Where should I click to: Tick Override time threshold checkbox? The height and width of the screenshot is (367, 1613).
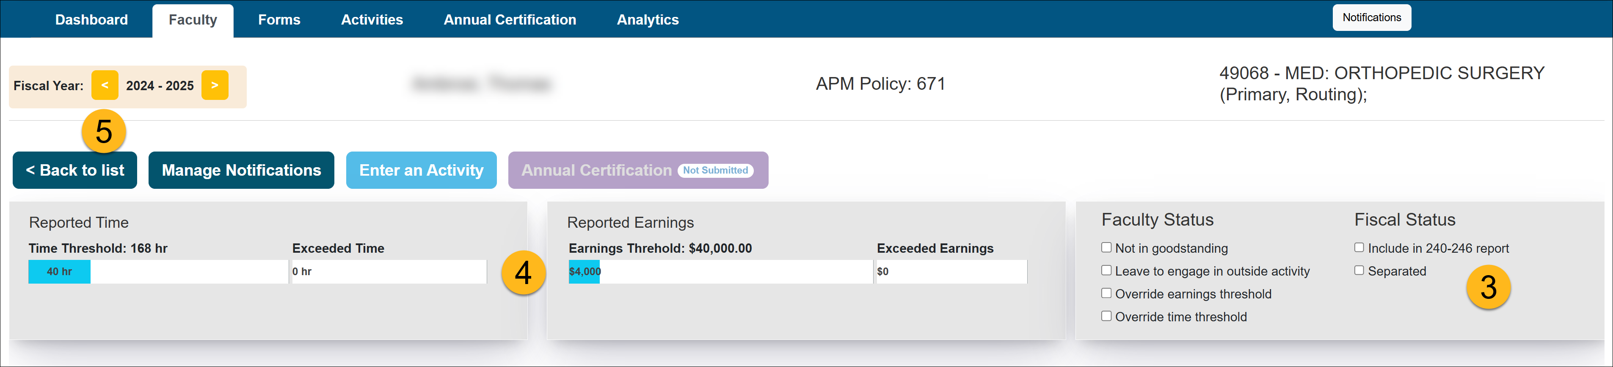[1106, 316]
